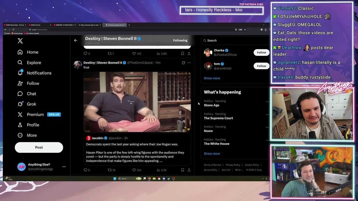
Task: Open more options dots on 'true' post
Action: (189, 63)
